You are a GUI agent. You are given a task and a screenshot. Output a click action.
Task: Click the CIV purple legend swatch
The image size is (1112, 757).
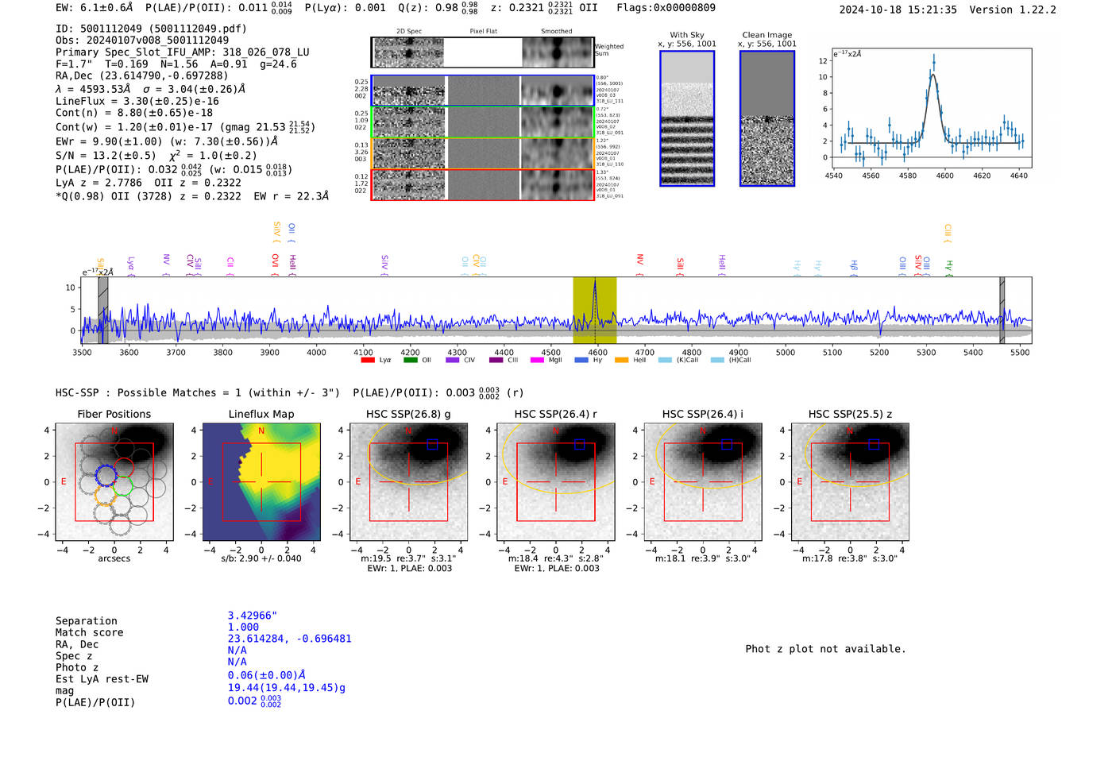click(453, 360)
